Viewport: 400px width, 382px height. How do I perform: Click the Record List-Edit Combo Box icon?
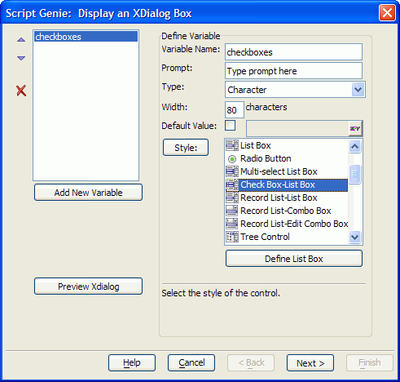click(232, 224)
